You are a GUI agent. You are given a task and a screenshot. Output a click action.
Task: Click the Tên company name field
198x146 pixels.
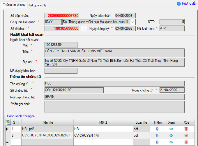point(114,53)
